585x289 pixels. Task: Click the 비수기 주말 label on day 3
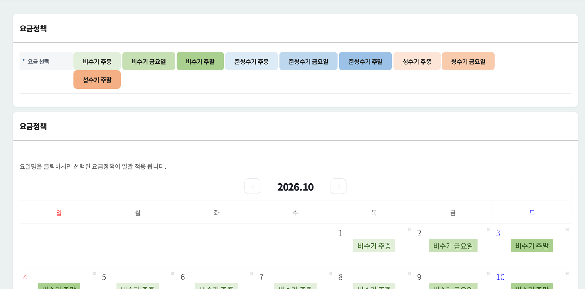(x=532, y=246)
